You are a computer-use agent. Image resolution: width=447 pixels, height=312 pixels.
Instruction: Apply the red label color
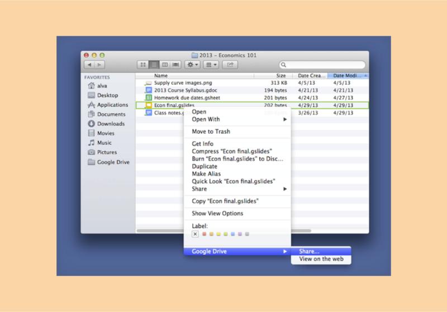coord(205,234)
